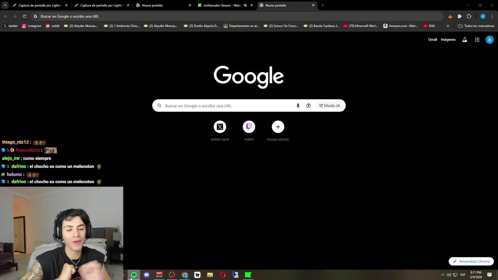The height and width of the screenshot is (280, 498).
Task: Open the 1 Ambiente Divis... bookmark
Action: (x=121, y=26)
